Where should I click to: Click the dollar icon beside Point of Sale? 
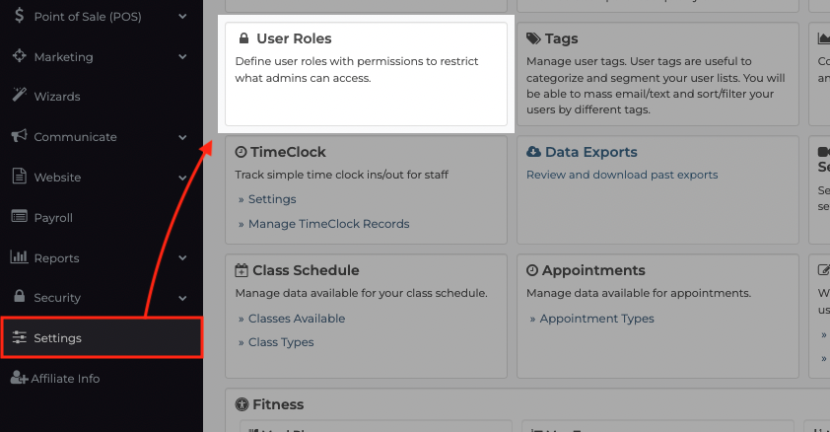19,16
